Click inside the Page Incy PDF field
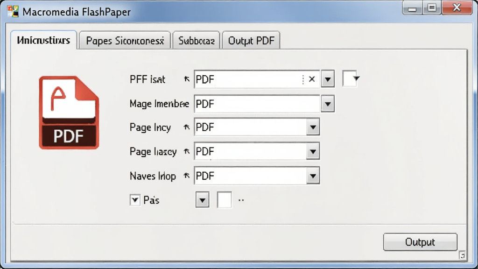This screenshot has height=269, width=478. [x=251, y=127]
